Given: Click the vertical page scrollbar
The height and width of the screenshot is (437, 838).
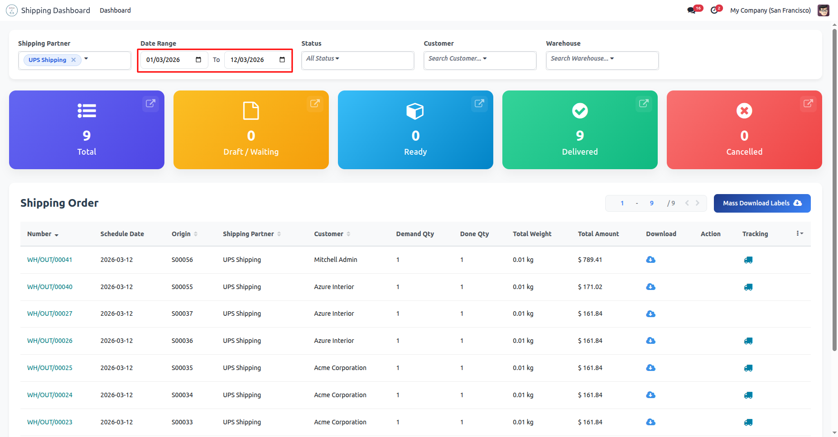Looking at the screenshot, I should (834, 190).
